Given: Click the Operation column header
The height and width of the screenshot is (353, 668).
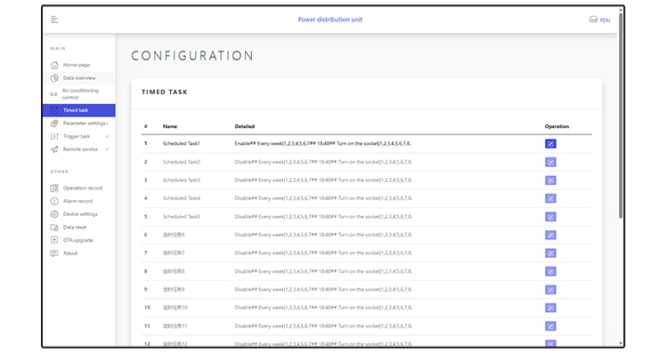Looking at the screenshot, I should [x=557, y=126].
